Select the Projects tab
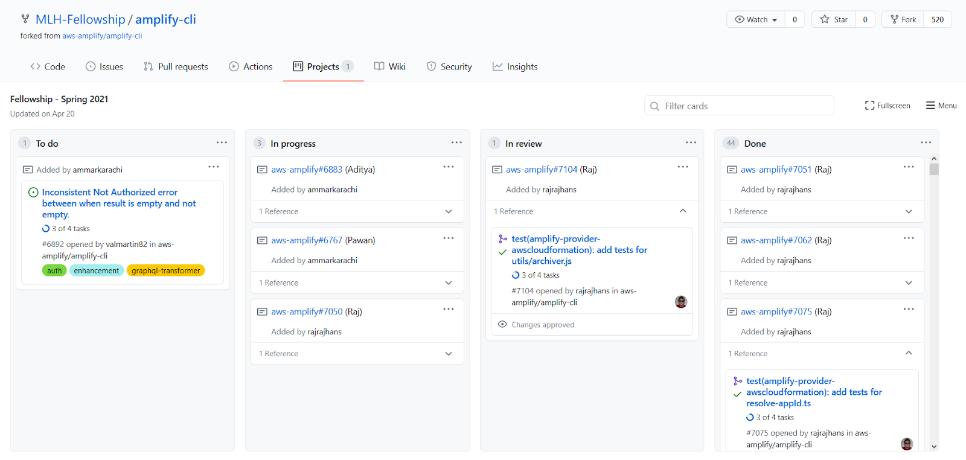Screen dimensions: 966x460 324,66
